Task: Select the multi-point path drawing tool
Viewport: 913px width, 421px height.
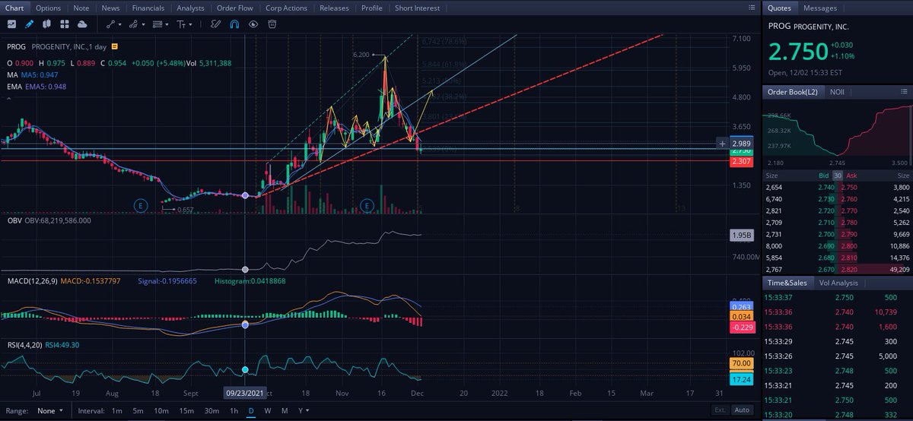Action: point(133,24)
